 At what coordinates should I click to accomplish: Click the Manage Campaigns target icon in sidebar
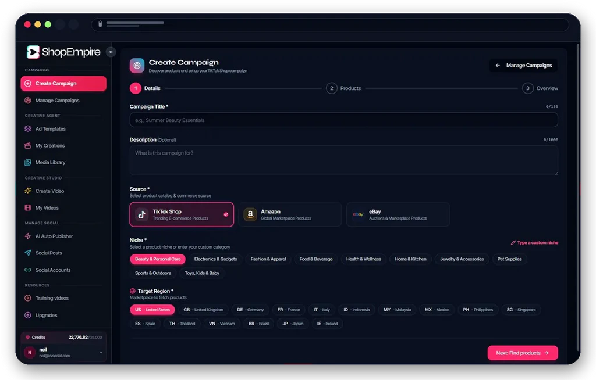(x=28, y=101)
